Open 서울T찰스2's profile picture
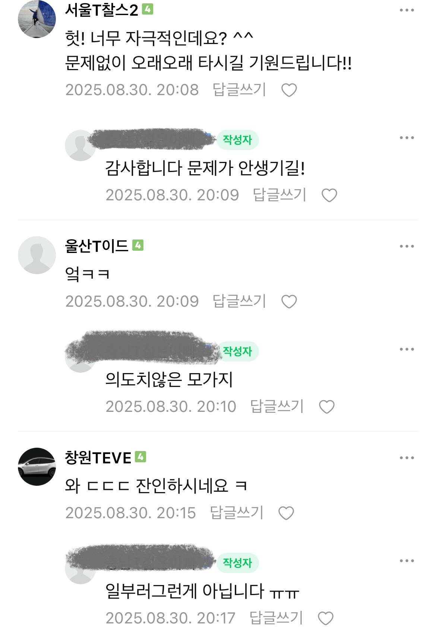 [x=37, y=19]
